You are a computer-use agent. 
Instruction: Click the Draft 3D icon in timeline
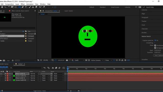[49, 68]
